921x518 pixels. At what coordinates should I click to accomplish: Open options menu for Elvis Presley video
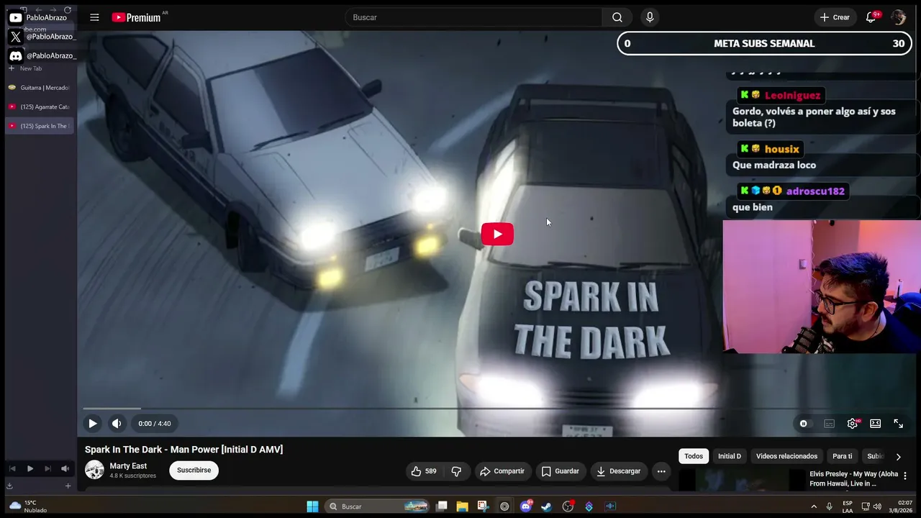pos(905,476)
